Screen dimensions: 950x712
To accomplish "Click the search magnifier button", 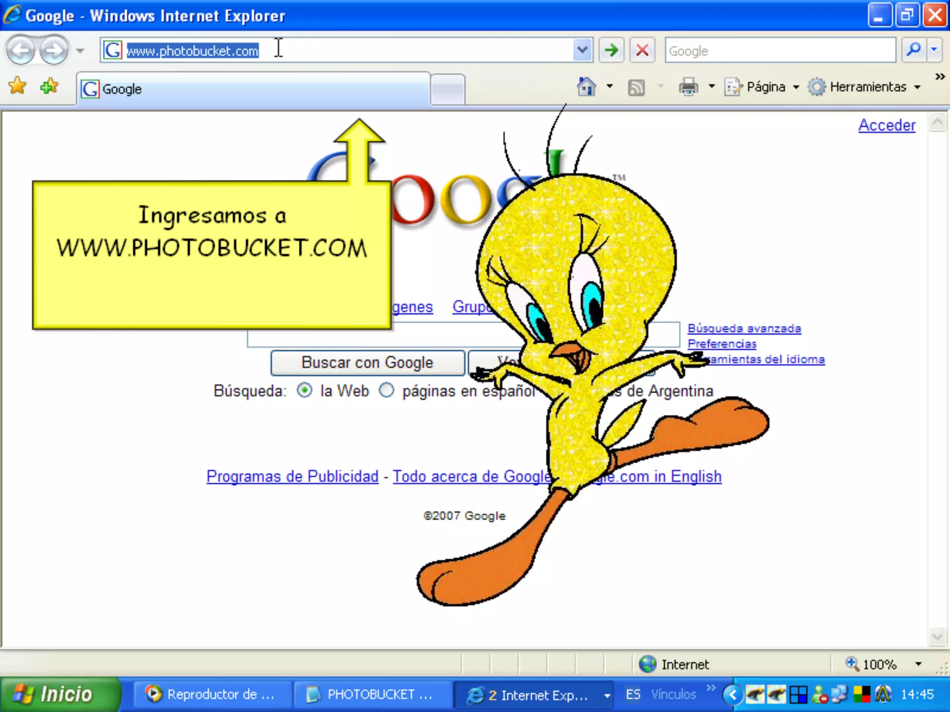I will (x=913, y=50).
